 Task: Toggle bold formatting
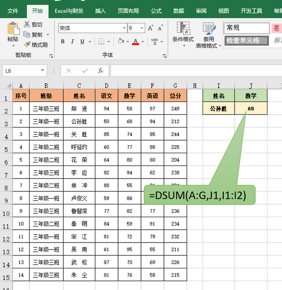pyautogui.click(x=63, y=41)
